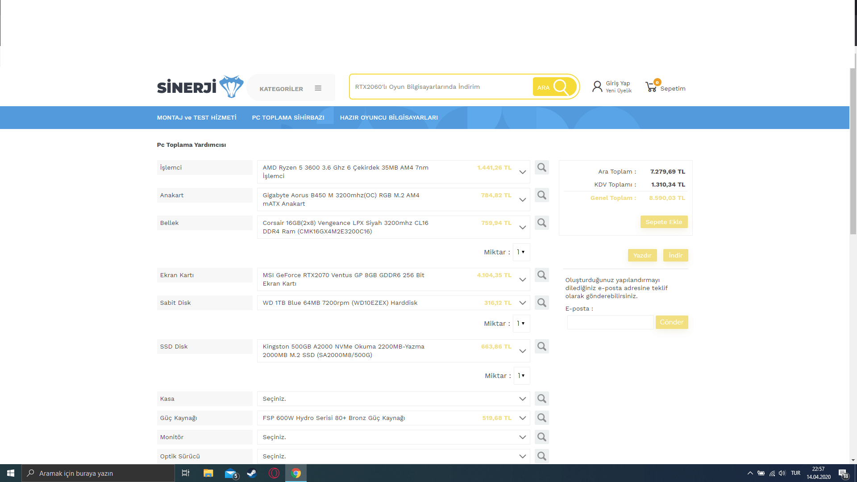Open PC Toplama Sihirbazı menu item

(x=288, y=117)
